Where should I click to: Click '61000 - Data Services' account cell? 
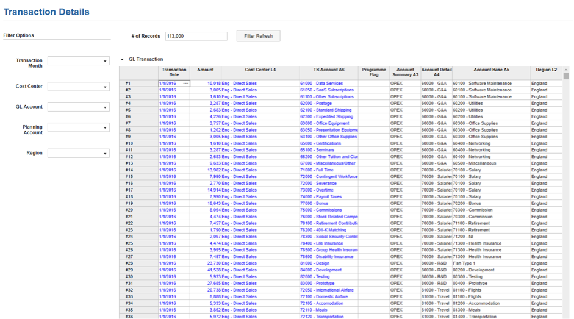[x=329, y=84]
